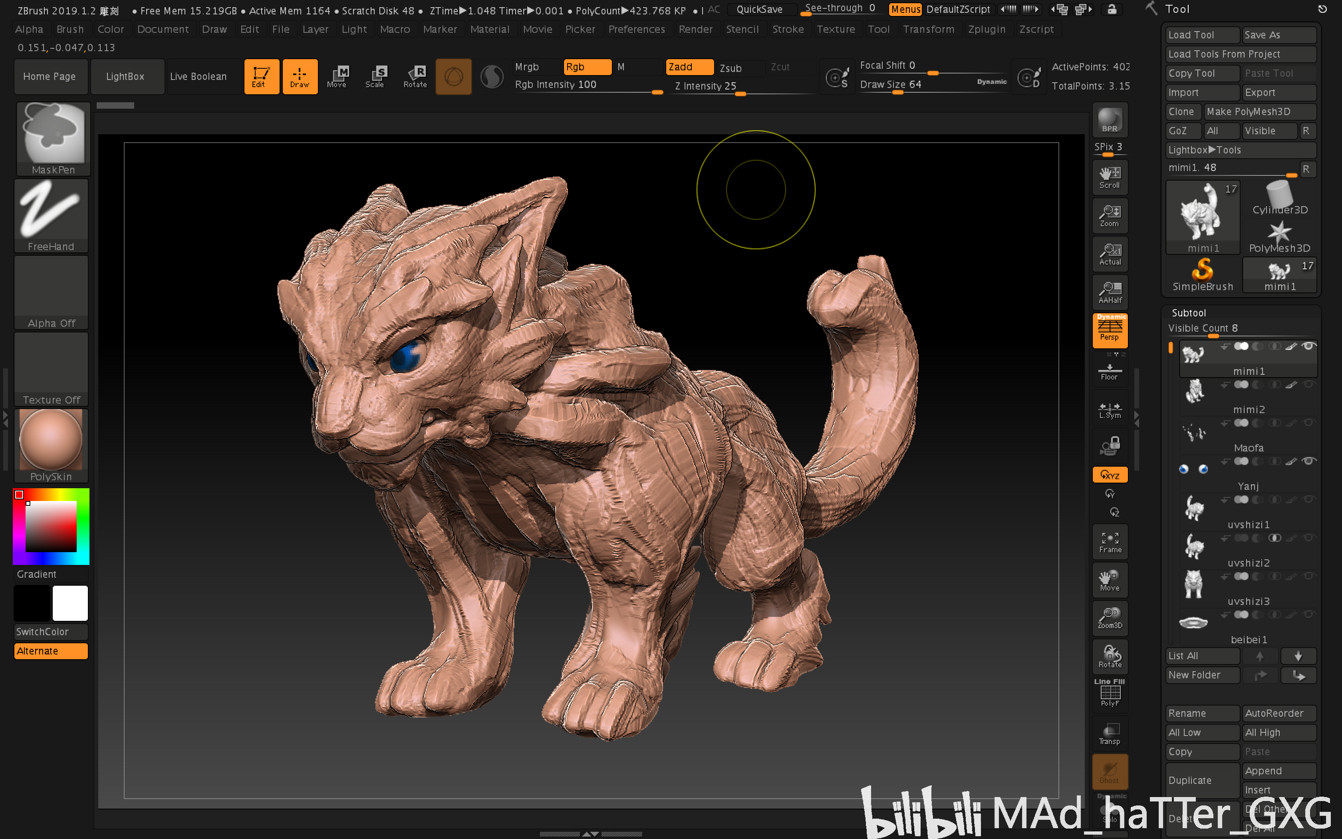Screen dimensions: 1342x839
Task: Open the Texture Off selector
Action: [x=51, y=369]
